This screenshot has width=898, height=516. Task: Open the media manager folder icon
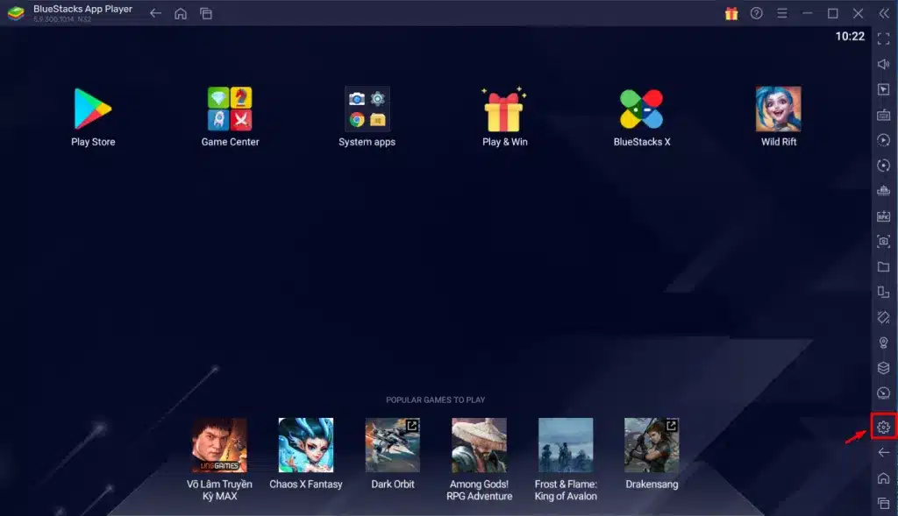(884, 266)
